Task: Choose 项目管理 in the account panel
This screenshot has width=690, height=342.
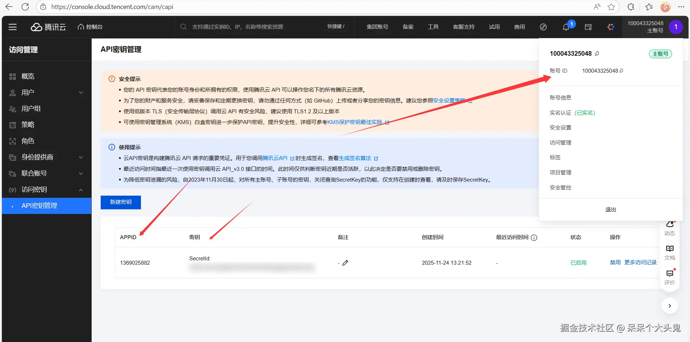Action: coord(561,173)
